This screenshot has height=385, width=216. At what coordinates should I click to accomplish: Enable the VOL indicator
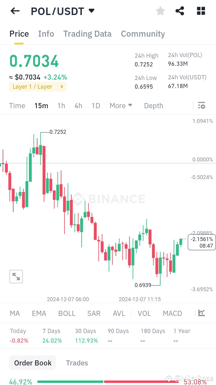pyautogui.click(x=144, y=313)
